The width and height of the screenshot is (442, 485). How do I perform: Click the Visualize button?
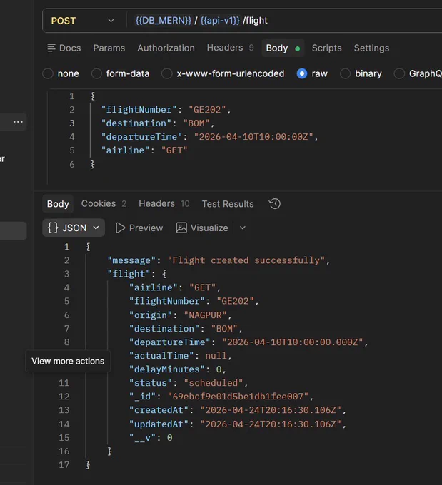tap(202, 228)
